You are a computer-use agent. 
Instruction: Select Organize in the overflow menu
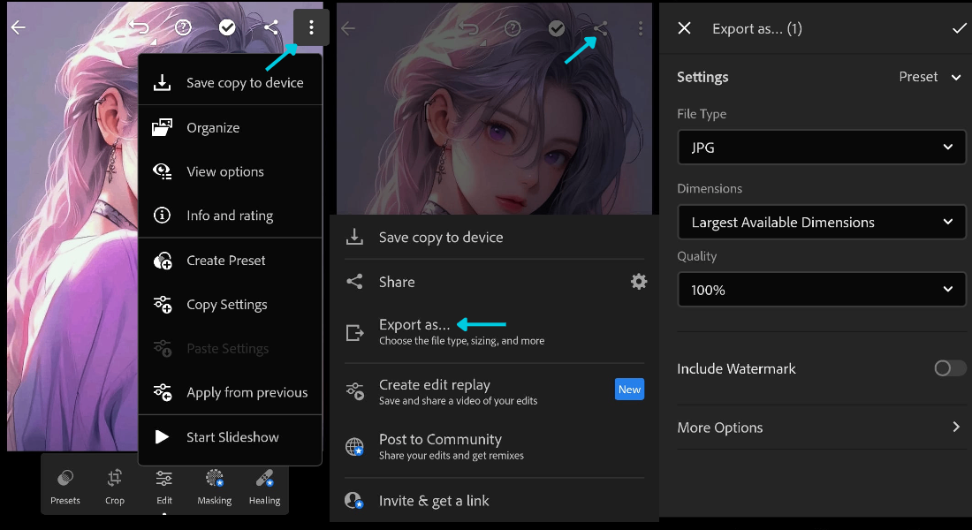(230, 128)
